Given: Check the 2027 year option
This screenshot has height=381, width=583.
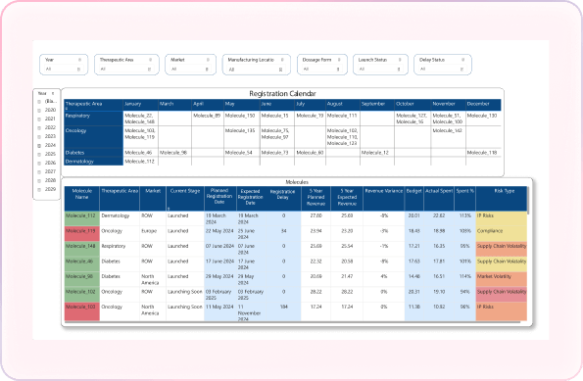Looking at the screenshot, I should 39,172.
